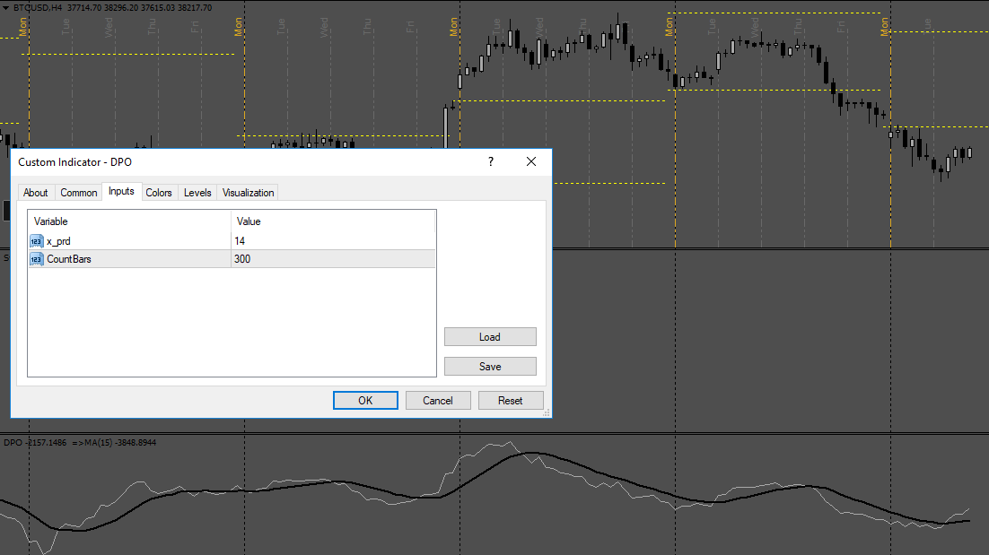Select the Inputs tab
Screen dimensions: 989x555
(121, 192)
